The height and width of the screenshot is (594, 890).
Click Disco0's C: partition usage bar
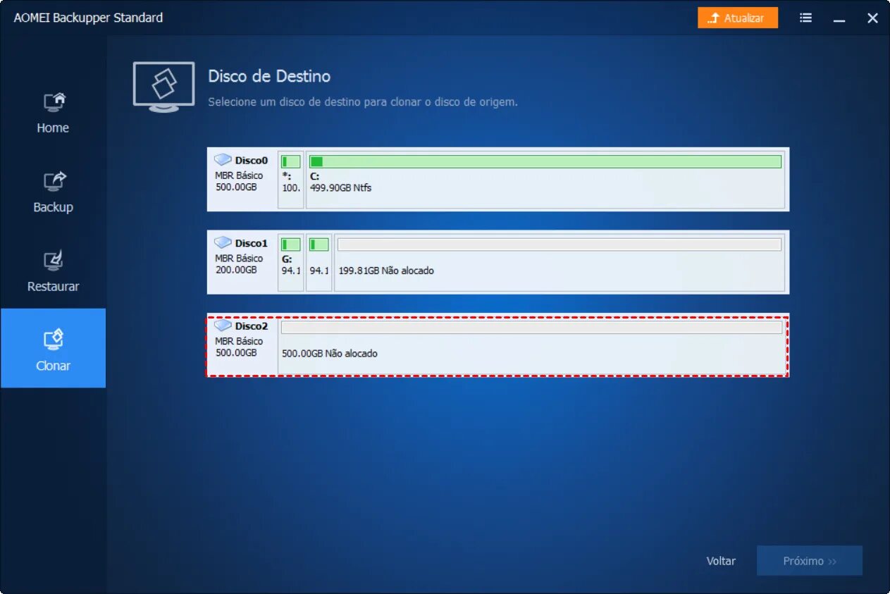pos(545,162)
